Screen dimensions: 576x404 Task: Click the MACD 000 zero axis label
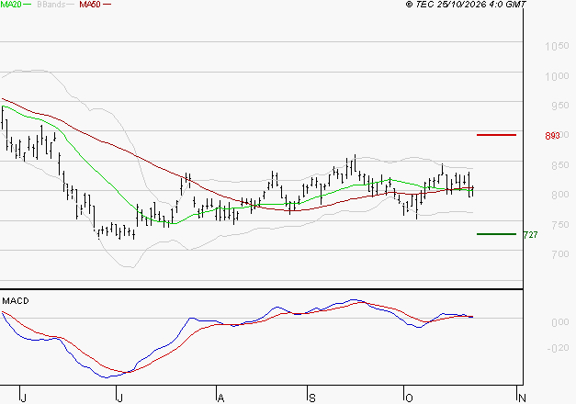[x=560, y=322]
